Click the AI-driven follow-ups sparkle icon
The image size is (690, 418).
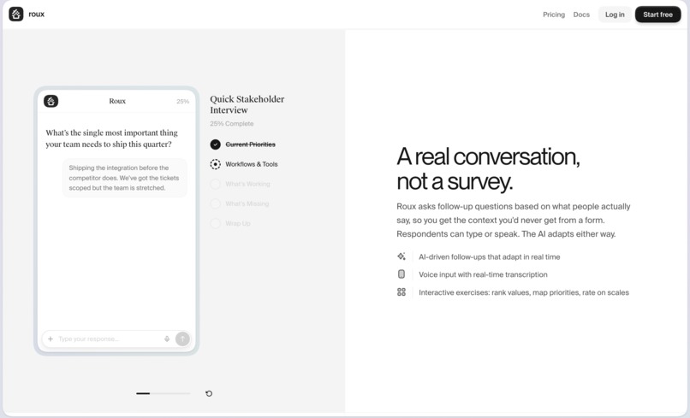point(402,256)
